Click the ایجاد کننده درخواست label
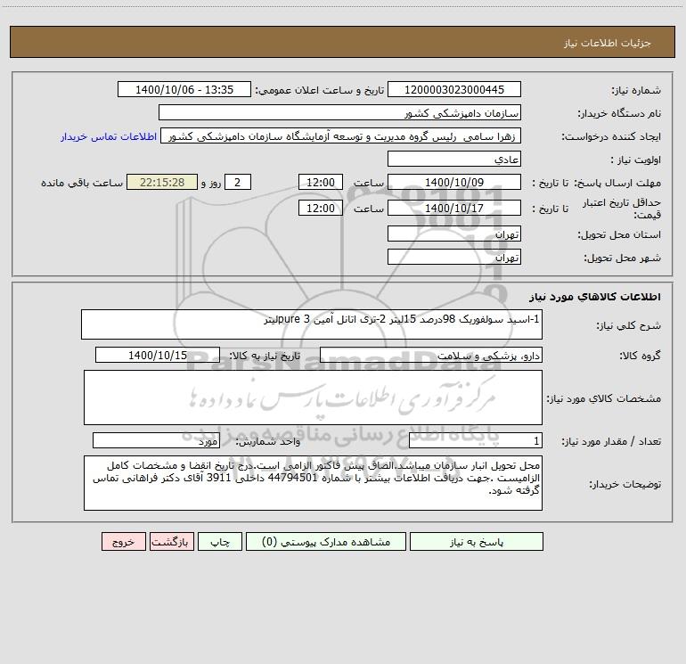 click(x=611, y=137)
